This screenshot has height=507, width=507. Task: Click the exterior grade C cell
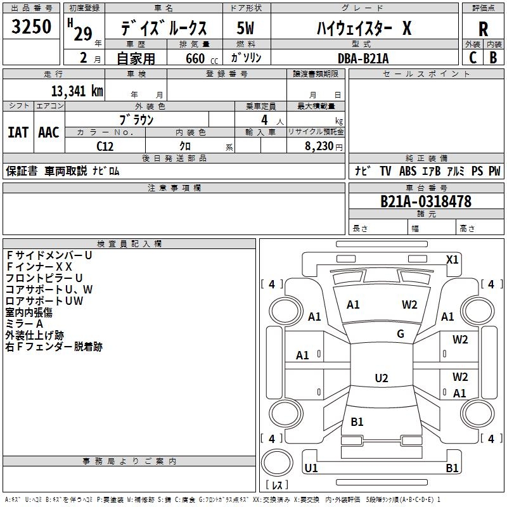[473, 57]
